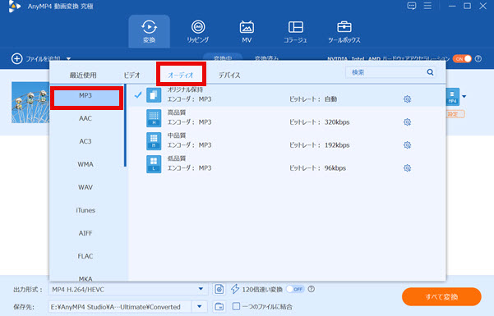Expand the arrow beside MP4 format icon
The width and height of the screenshot is (494, 316).
(x=464, y=97)
